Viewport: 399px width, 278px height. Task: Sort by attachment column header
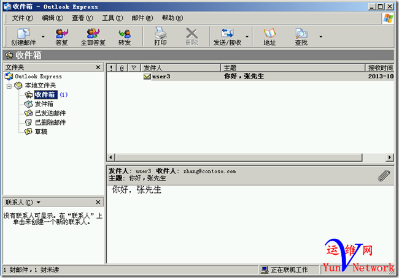pyautogui.click(x=122, y=67)
